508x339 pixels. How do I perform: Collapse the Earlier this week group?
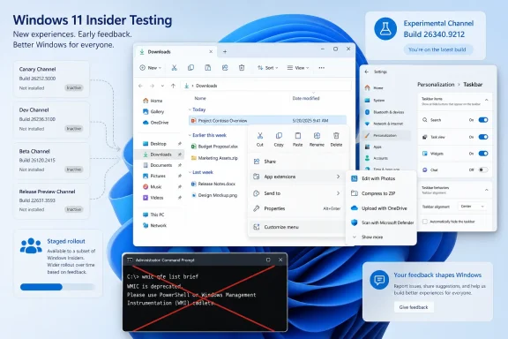click(x=190, y=135)
